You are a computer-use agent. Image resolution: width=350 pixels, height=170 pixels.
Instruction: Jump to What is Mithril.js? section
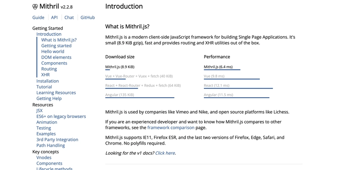pyautogui.click(x=59, y=40)
